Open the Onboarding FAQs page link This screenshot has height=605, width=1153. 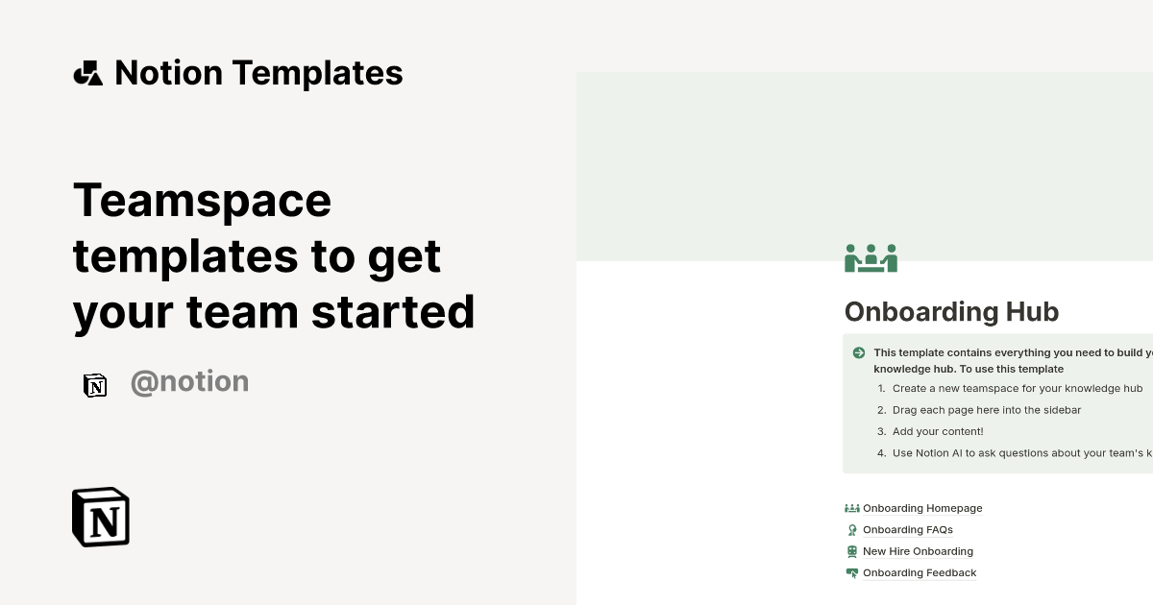pyautogui.click(x=908, y=530)
